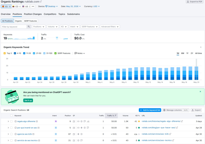Click the Export to PDF button
Image resolution: width=205 pixels, height=144 pixels.
coord(194,2)
